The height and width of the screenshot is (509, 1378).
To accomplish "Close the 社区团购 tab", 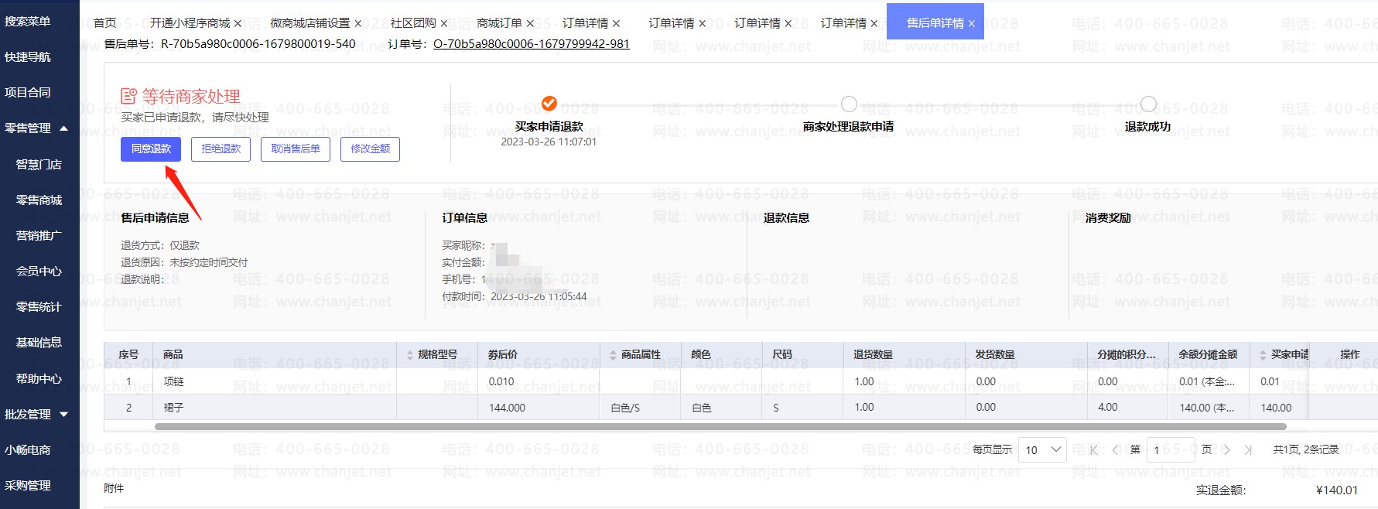I will (x=444, y=24).
